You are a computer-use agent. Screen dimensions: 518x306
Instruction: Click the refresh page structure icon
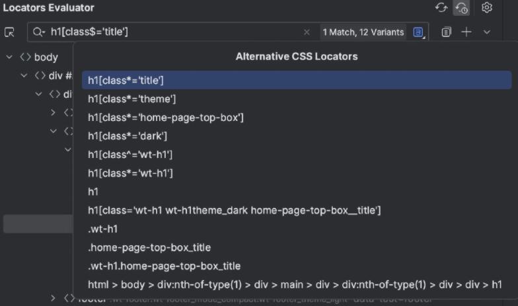[441, 8]
